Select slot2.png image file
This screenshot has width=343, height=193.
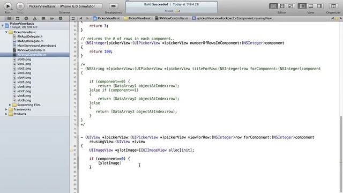coord(24,69)
